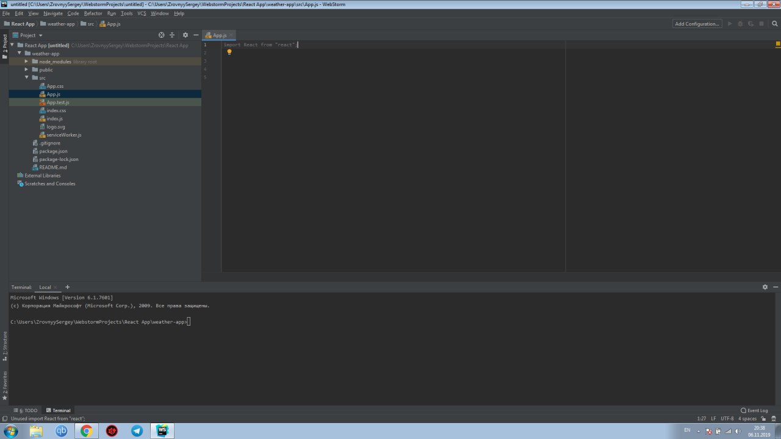This screenshot has height=439, width=781.
Task: Hide the Project panel with the minus icon
Action: tap(196, 35)
